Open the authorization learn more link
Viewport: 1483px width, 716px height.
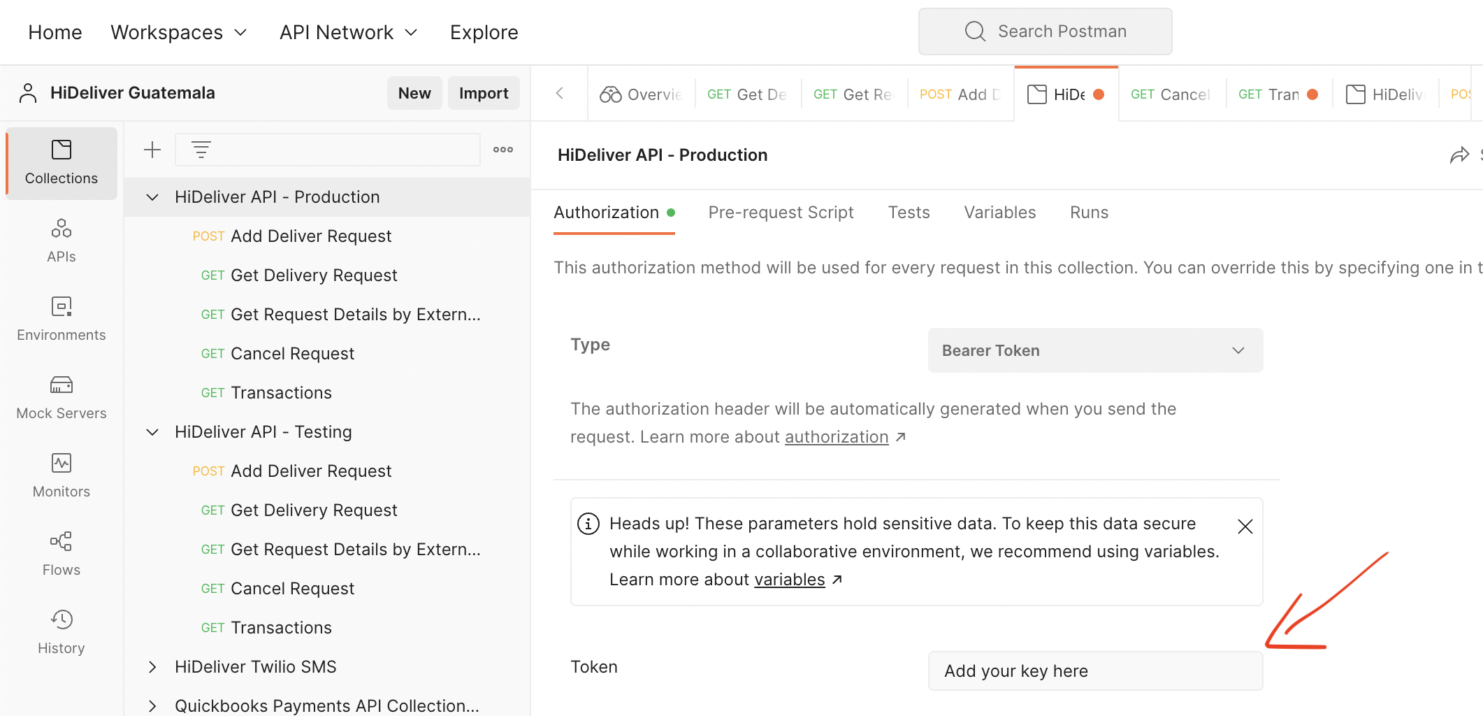[x=837, y=437]
